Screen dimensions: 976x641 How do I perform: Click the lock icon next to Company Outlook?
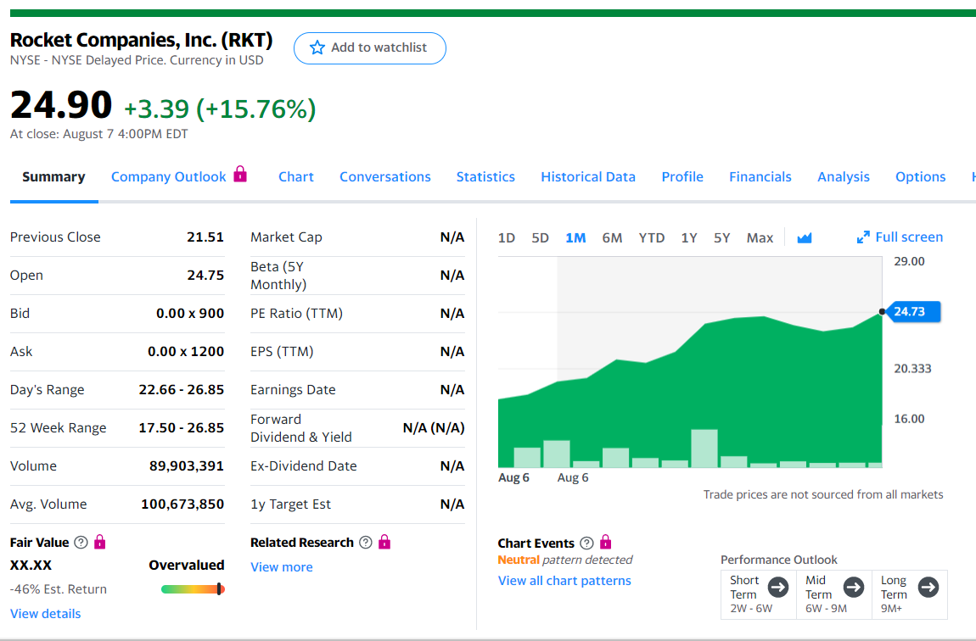tap(240, 174)
